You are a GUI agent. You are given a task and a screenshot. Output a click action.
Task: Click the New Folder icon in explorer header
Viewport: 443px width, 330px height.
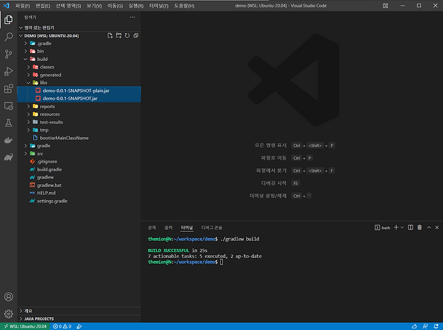[119, 35]
